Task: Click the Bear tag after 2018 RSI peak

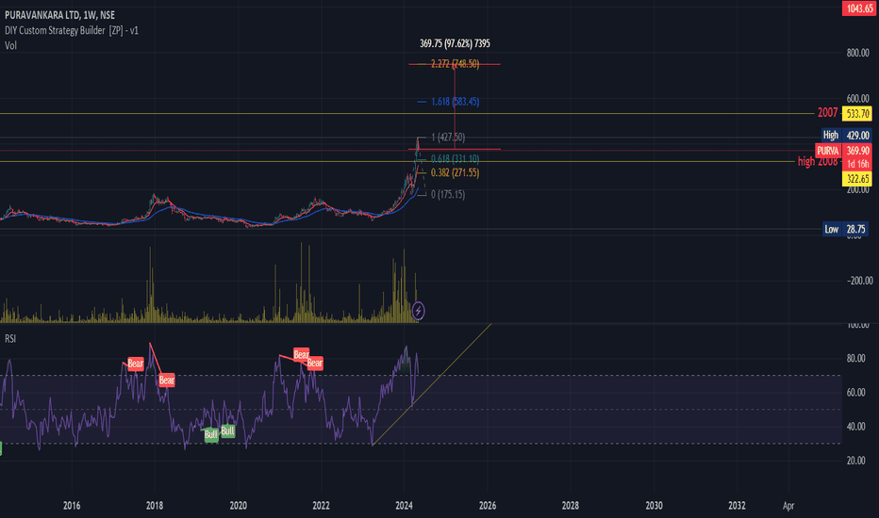Action: (167, 380)
